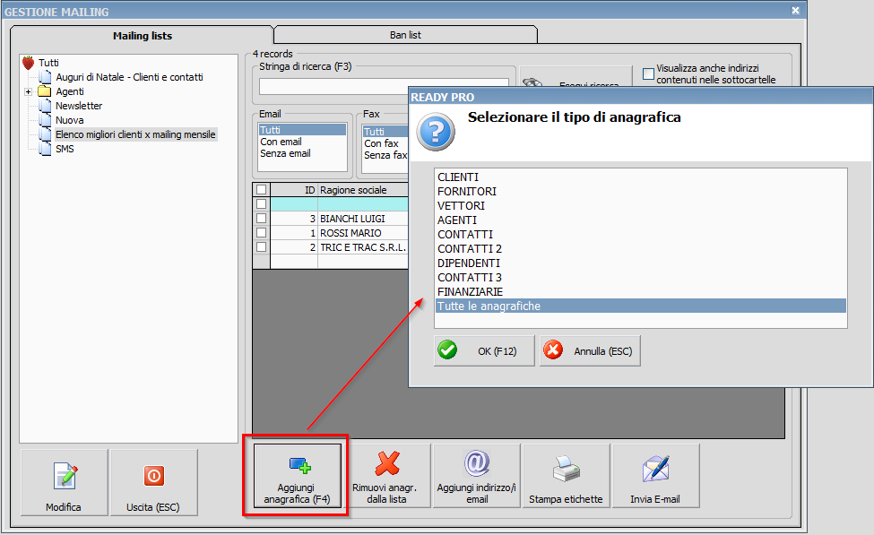Click the strawberry icon next to Tutti
The image size is (874, 535).
pyautogui.click(x=29, y=63)
